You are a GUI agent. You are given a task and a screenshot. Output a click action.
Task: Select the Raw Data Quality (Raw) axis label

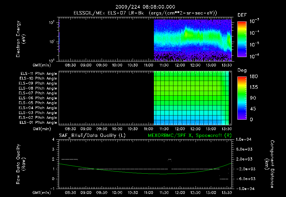[21, 164]
